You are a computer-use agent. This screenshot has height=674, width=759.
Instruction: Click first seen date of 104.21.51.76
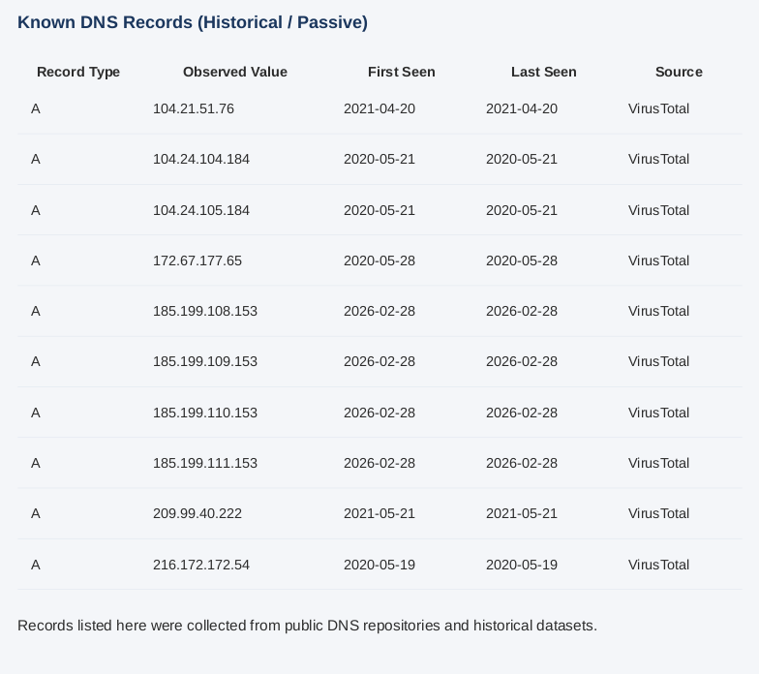379,108
